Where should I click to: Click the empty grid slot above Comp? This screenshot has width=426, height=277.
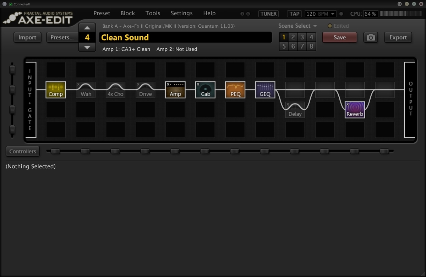pyautogui.click(x=56, y=70)
